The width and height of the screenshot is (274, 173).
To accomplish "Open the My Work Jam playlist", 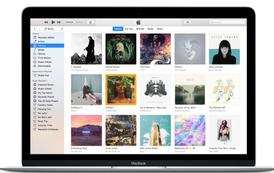I will click(47, 117).
